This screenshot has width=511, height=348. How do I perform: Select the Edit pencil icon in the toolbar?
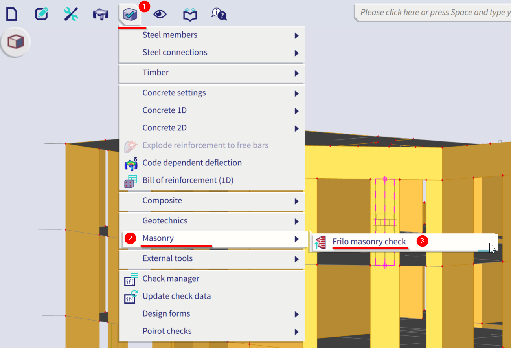41,14
